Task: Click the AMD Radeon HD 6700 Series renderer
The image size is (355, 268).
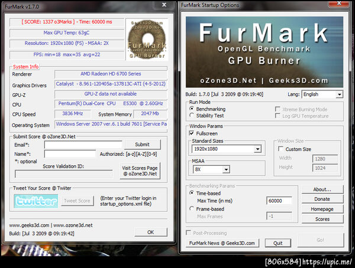Action: [x=111, y=74]
